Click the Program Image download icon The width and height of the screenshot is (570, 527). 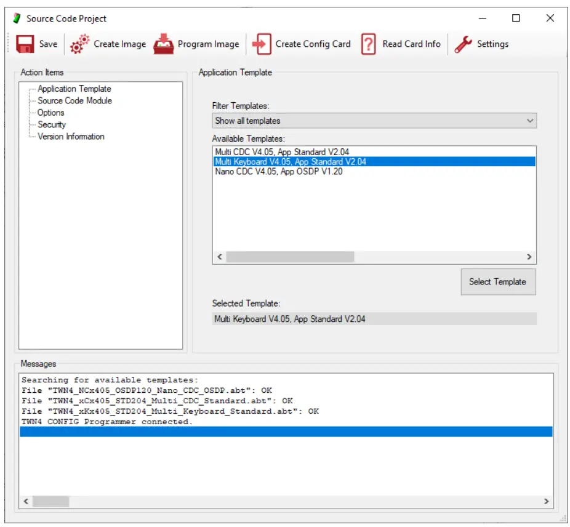click(x=164, y=44)
